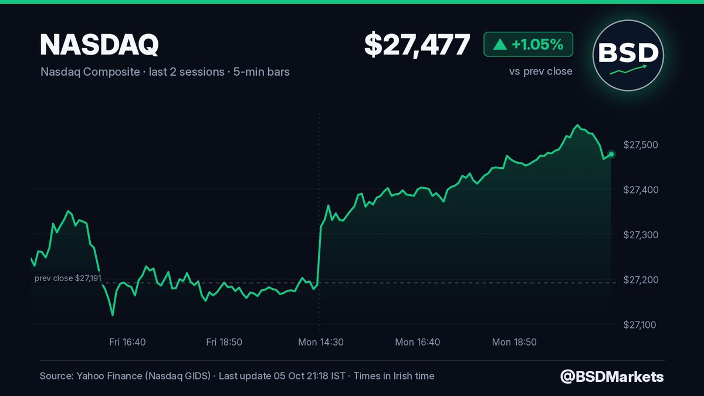The width and height of the screenshot is (704, 396).
Task: Click the latest price dot on the chart line
Action: (x=611, y=154)
